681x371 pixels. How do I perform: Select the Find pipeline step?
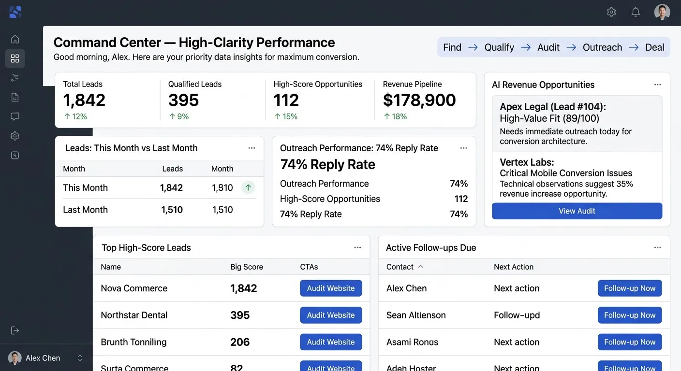[452, 47]
